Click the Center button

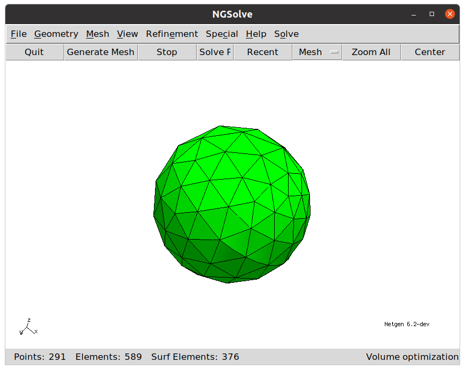[430, 52]
